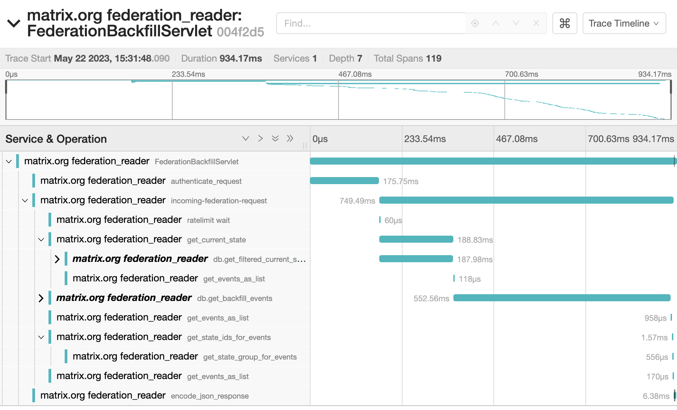677x410 pixels.
Task: Jump to next search match with down arrow
Action: 516,23
